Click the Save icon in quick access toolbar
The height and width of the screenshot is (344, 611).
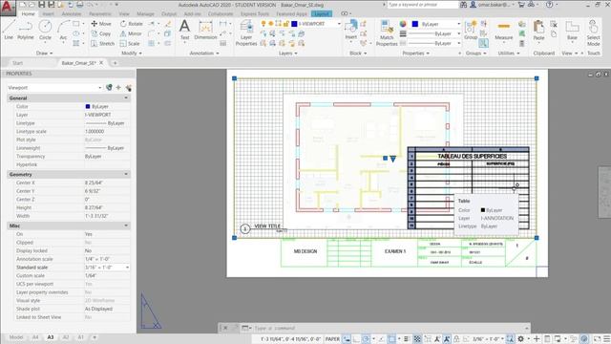[42, 5]
